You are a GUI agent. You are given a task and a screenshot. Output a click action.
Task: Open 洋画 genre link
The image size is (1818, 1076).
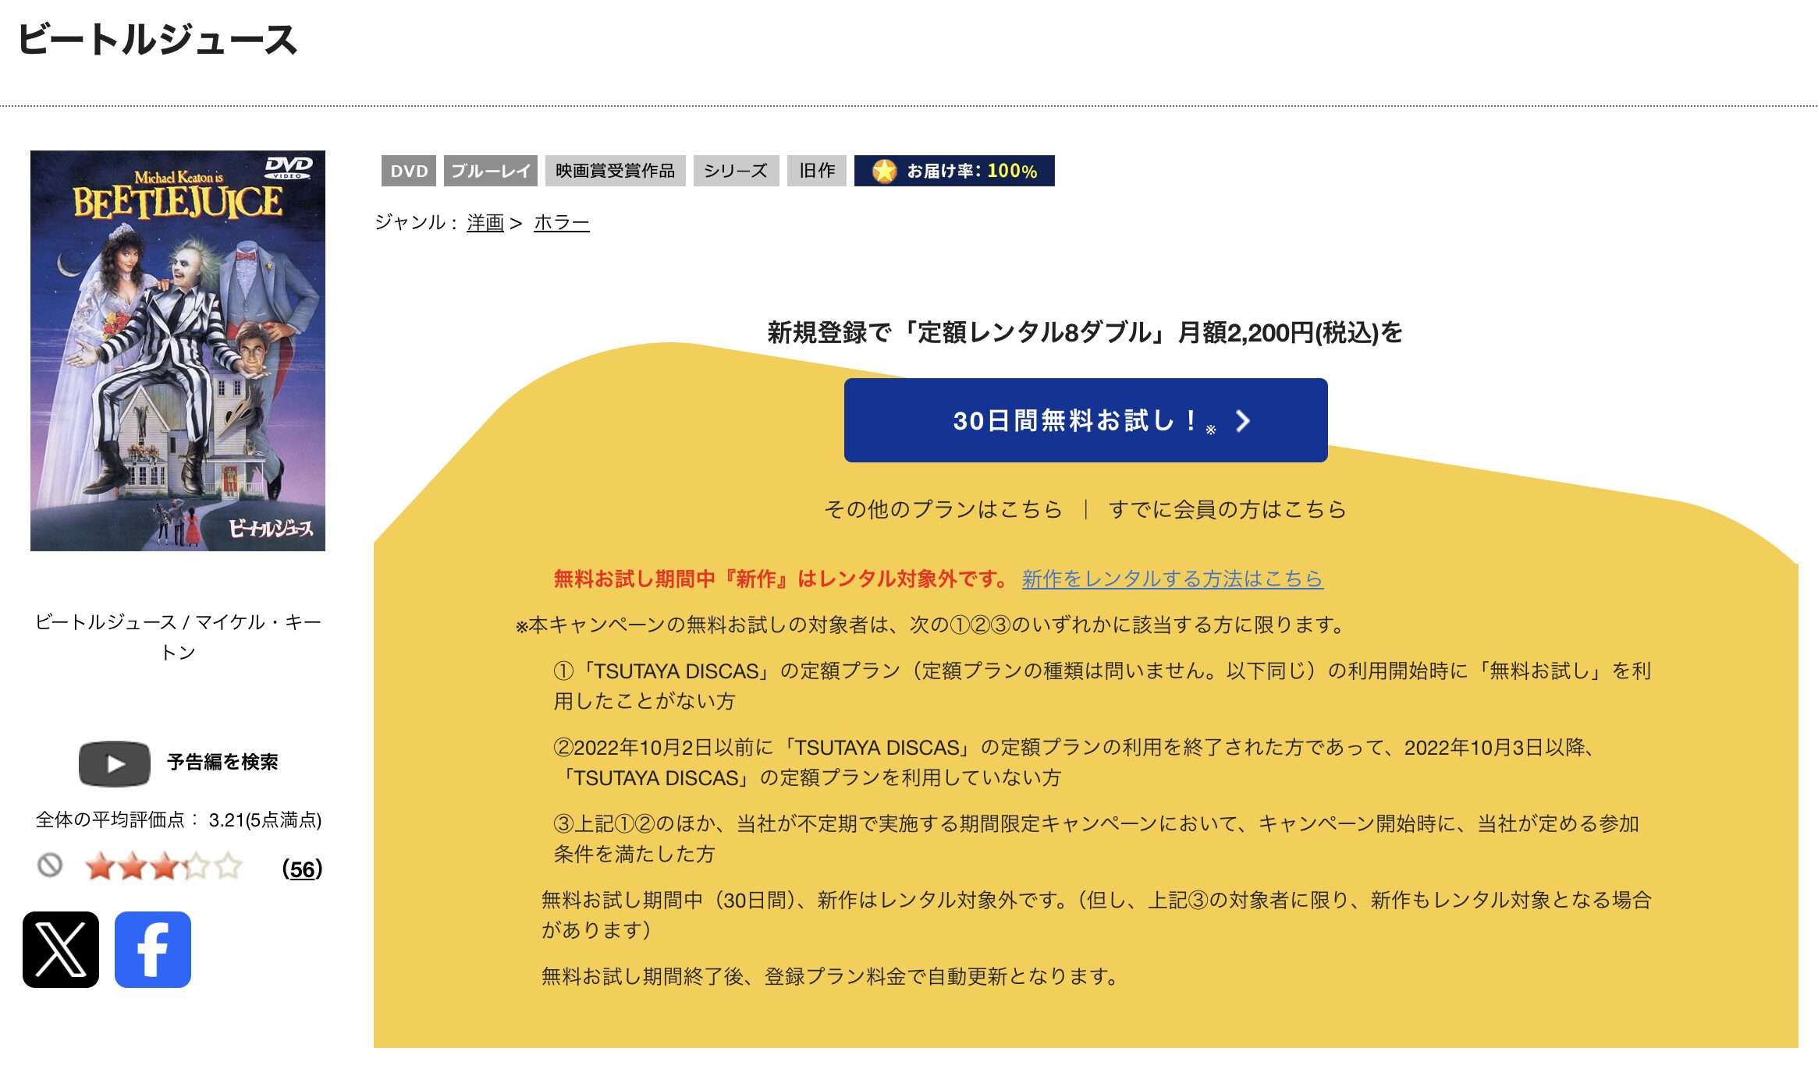485,223
